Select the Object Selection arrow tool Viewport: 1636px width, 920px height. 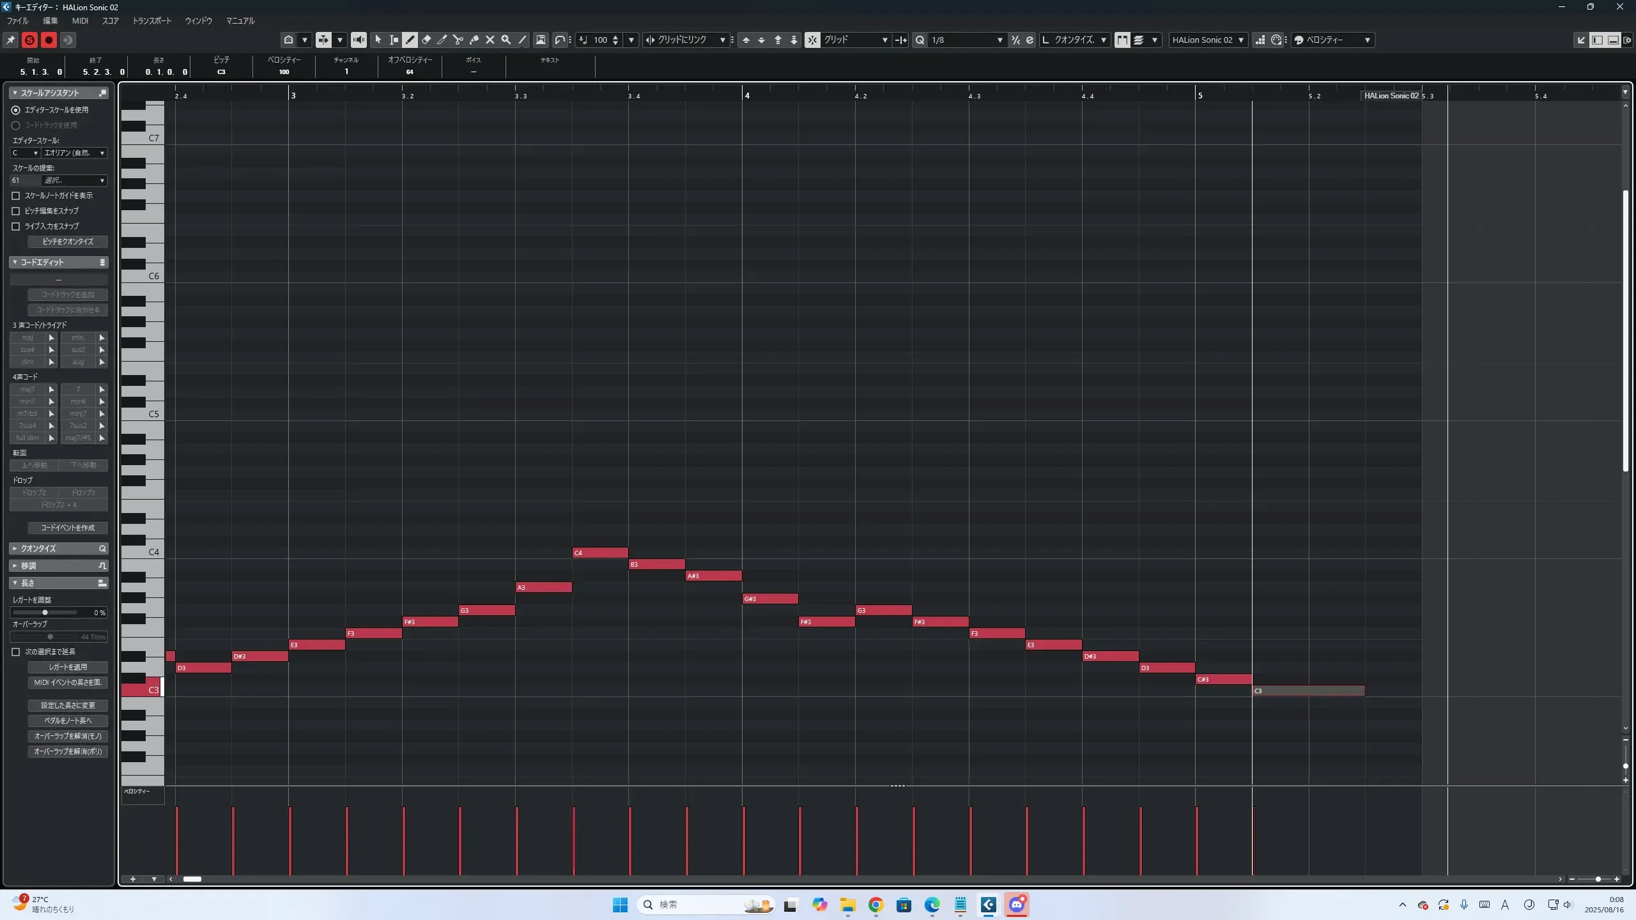(378, 40)
